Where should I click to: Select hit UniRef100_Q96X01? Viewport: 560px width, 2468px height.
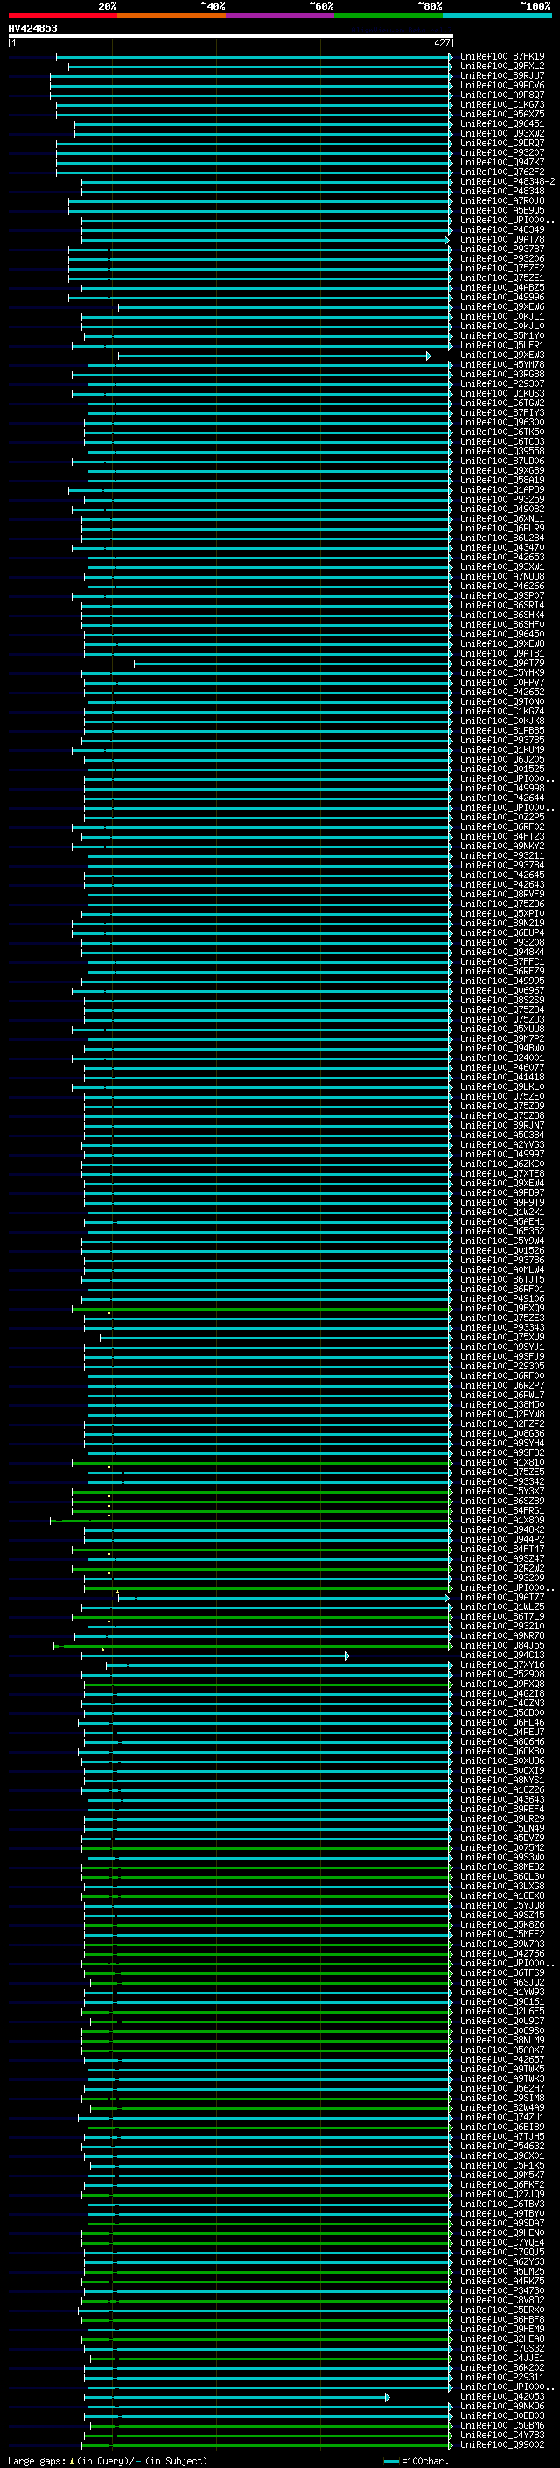click(502, 2155)
